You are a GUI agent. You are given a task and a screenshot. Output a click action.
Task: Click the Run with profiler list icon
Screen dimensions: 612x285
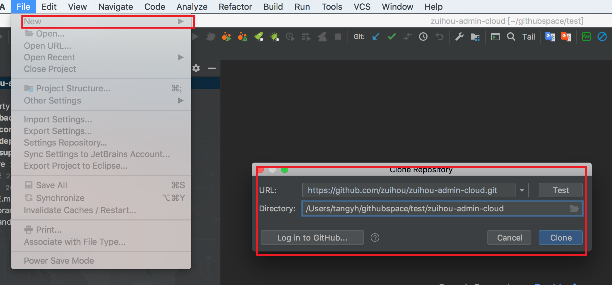click(x=306, y=37)
